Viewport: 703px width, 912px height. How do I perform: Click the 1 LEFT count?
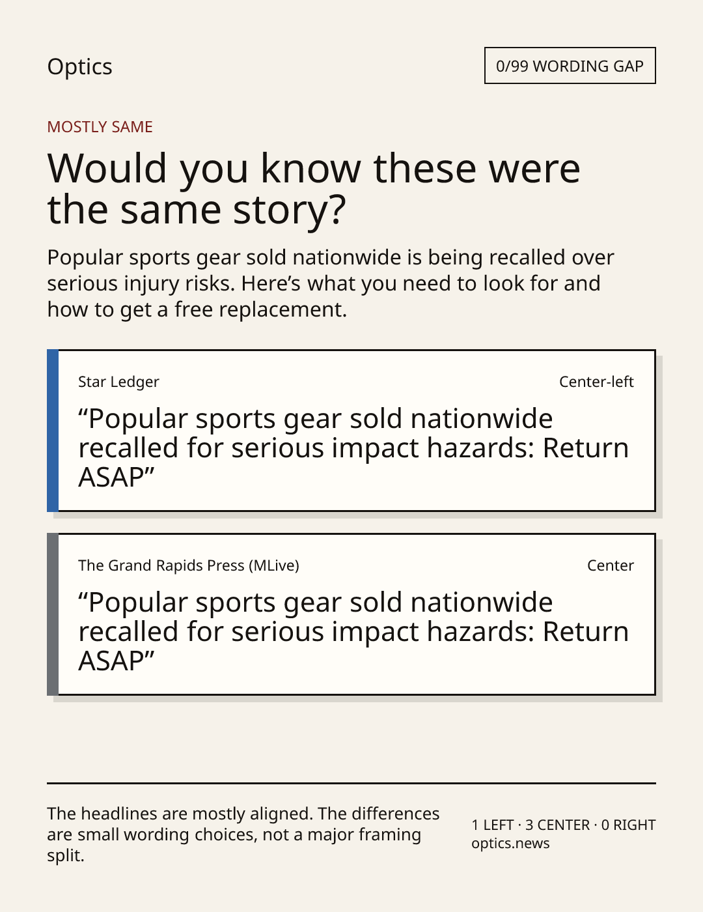493,825
